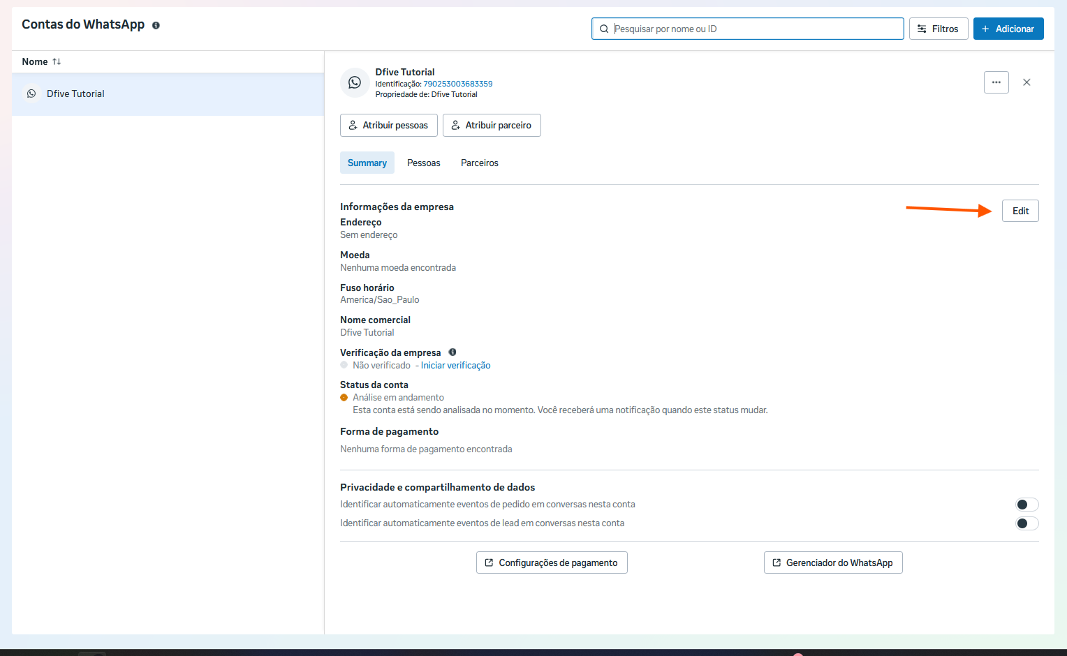Select the Summary tab
The height and width of the screenshot is (656, 1067).
(367, 163)
